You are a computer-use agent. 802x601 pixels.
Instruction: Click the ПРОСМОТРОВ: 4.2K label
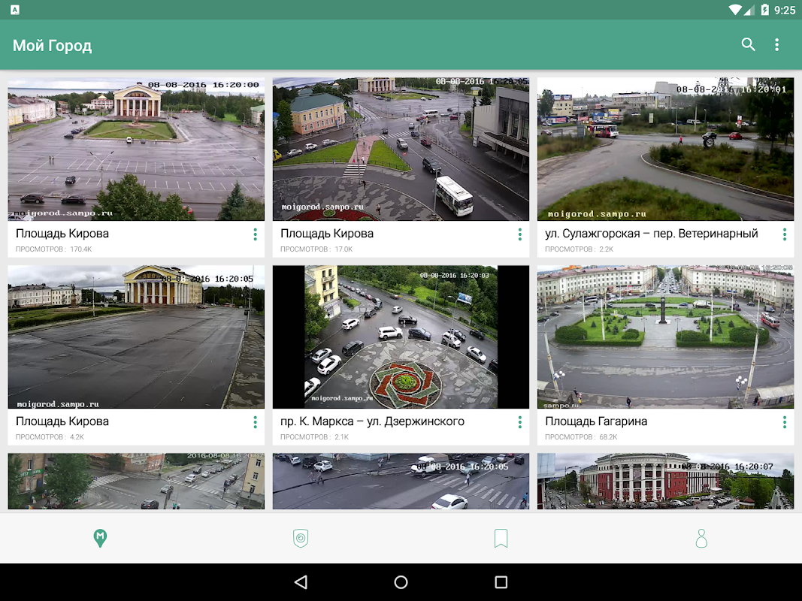[x=50, y=437]
